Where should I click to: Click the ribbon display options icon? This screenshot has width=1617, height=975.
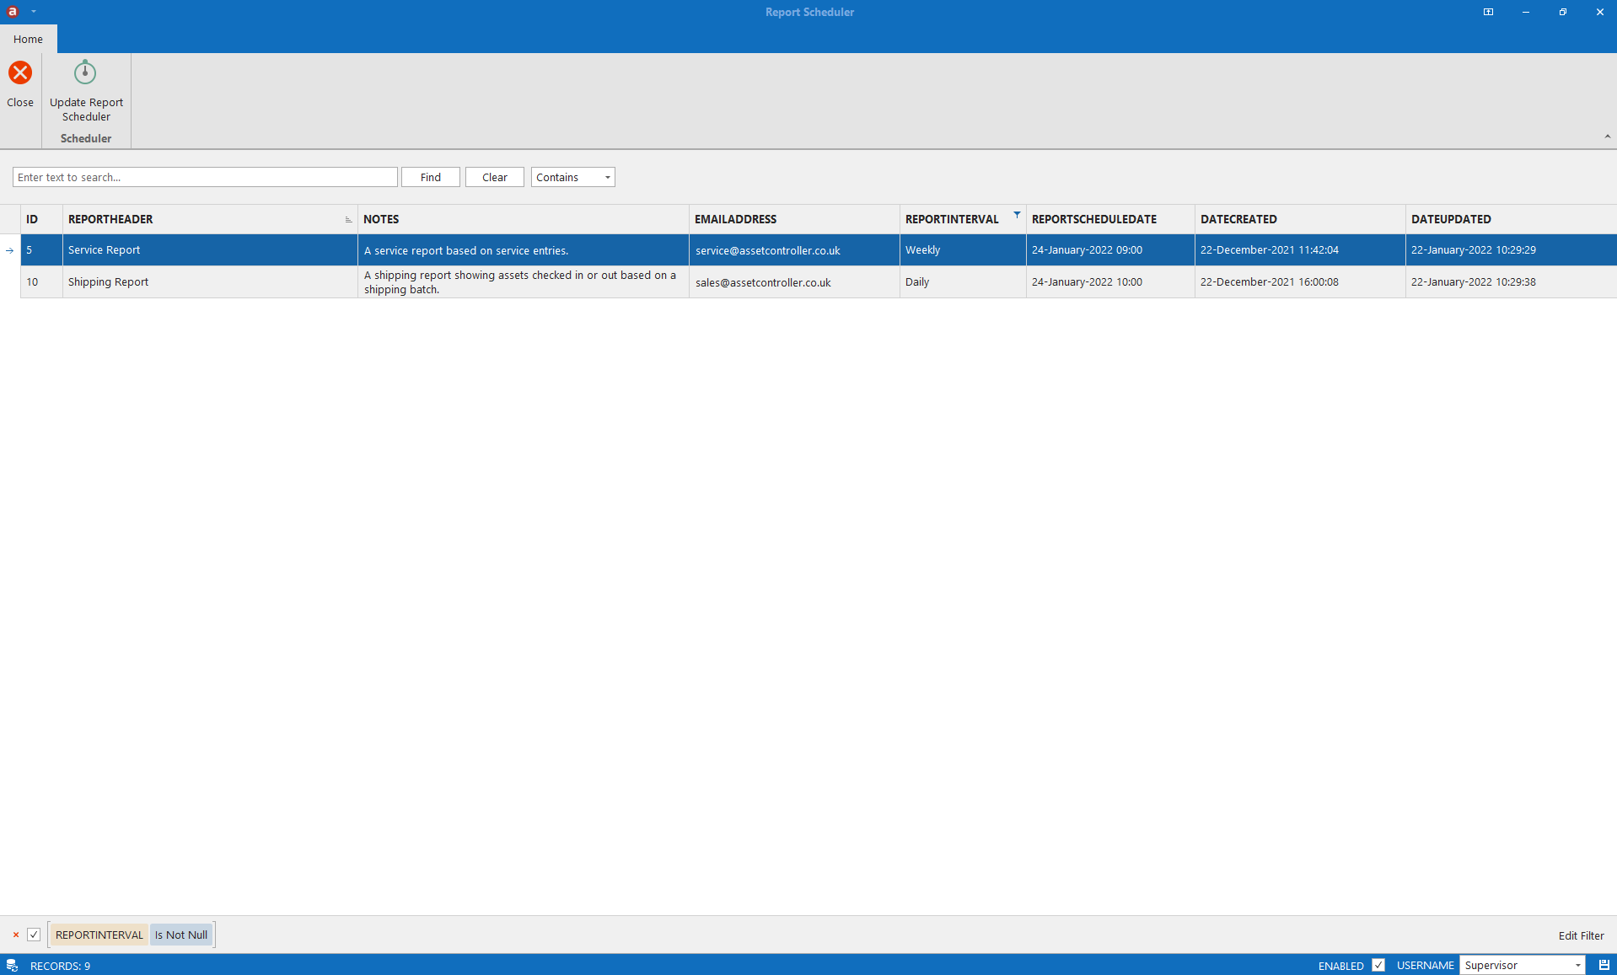[1488, 12]
